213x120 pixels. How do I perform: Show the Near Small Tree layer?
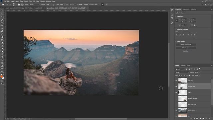pos(176,105)
